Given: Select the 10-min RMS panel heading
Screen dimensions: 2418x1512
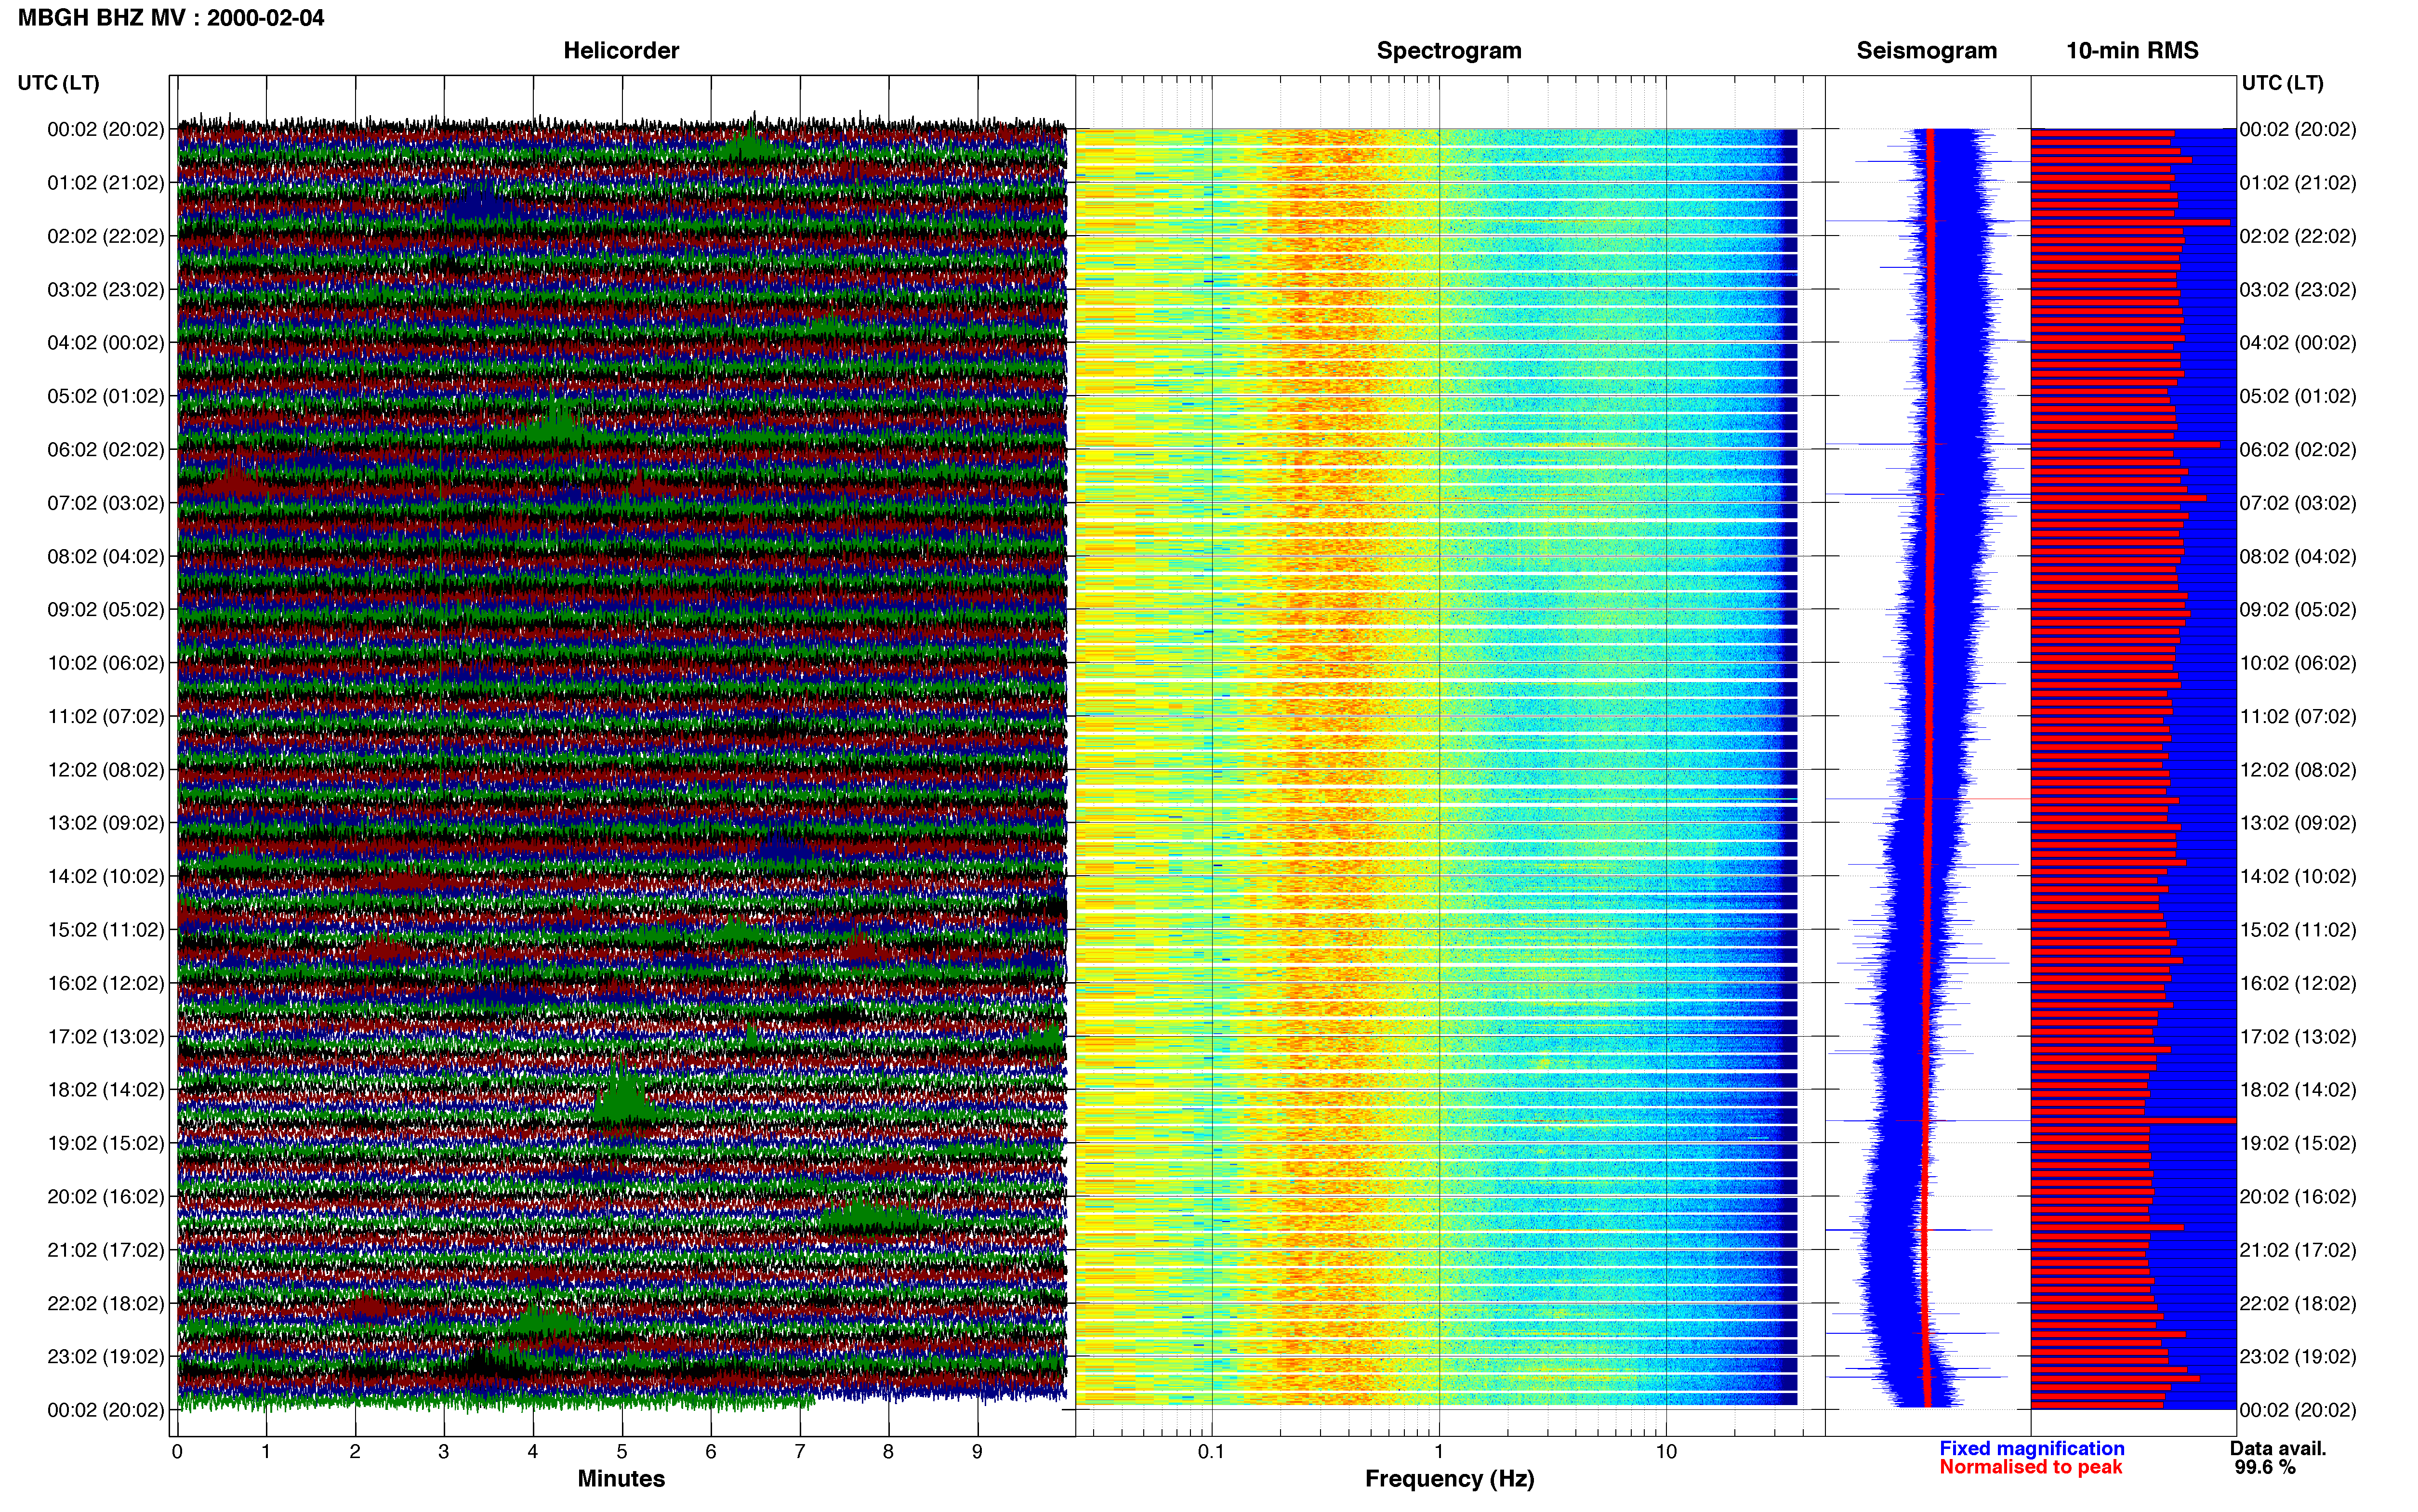Looking at the screenshot, I should (x=2132, y=50).
